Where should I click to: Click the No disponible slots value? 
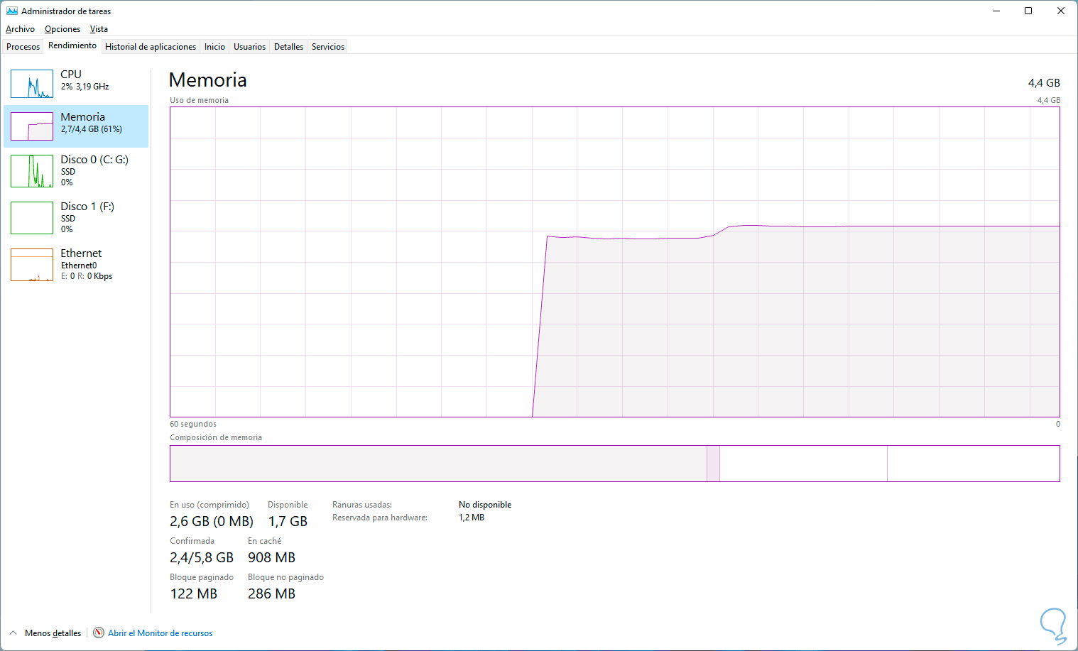(485, 505)
